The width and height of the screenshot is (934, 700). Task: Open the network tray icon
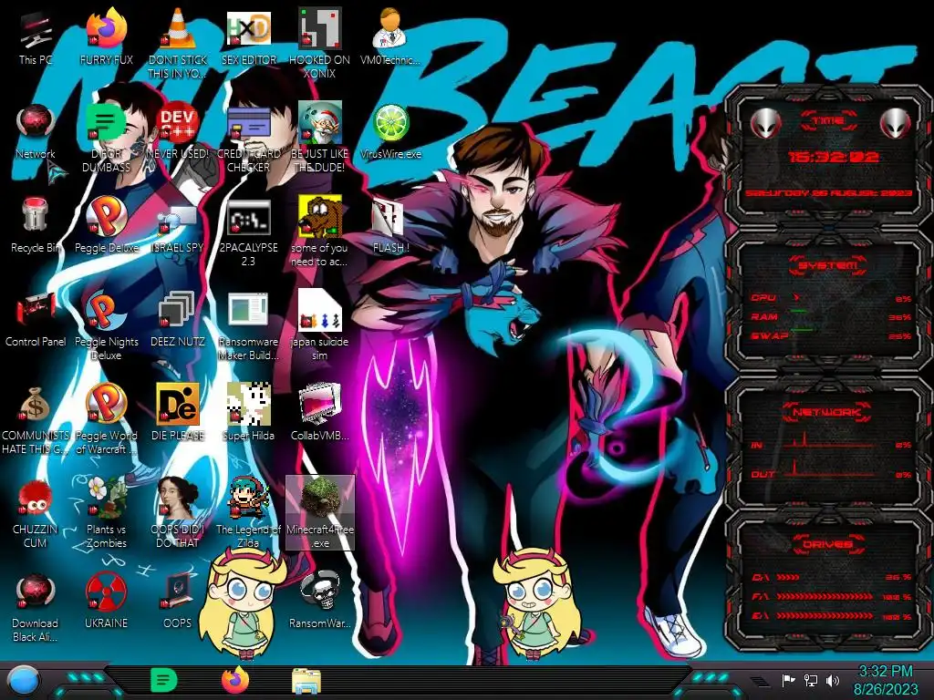(x=811, y=680)
